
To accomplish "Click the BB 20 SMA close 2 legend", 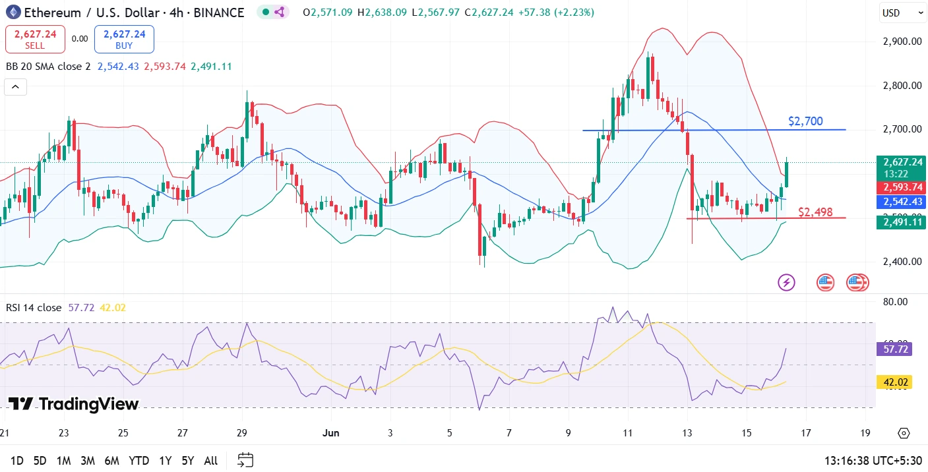I will click(x=48, y=66).
